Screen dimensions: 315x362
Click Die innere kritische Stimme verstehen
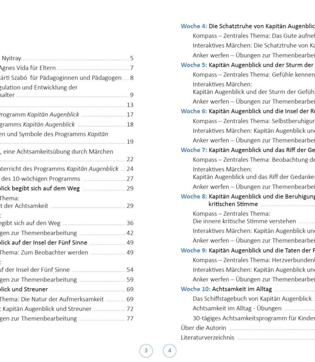tap(244, 221)
